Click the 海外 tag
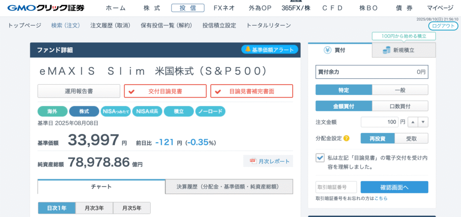 (52, 112)
